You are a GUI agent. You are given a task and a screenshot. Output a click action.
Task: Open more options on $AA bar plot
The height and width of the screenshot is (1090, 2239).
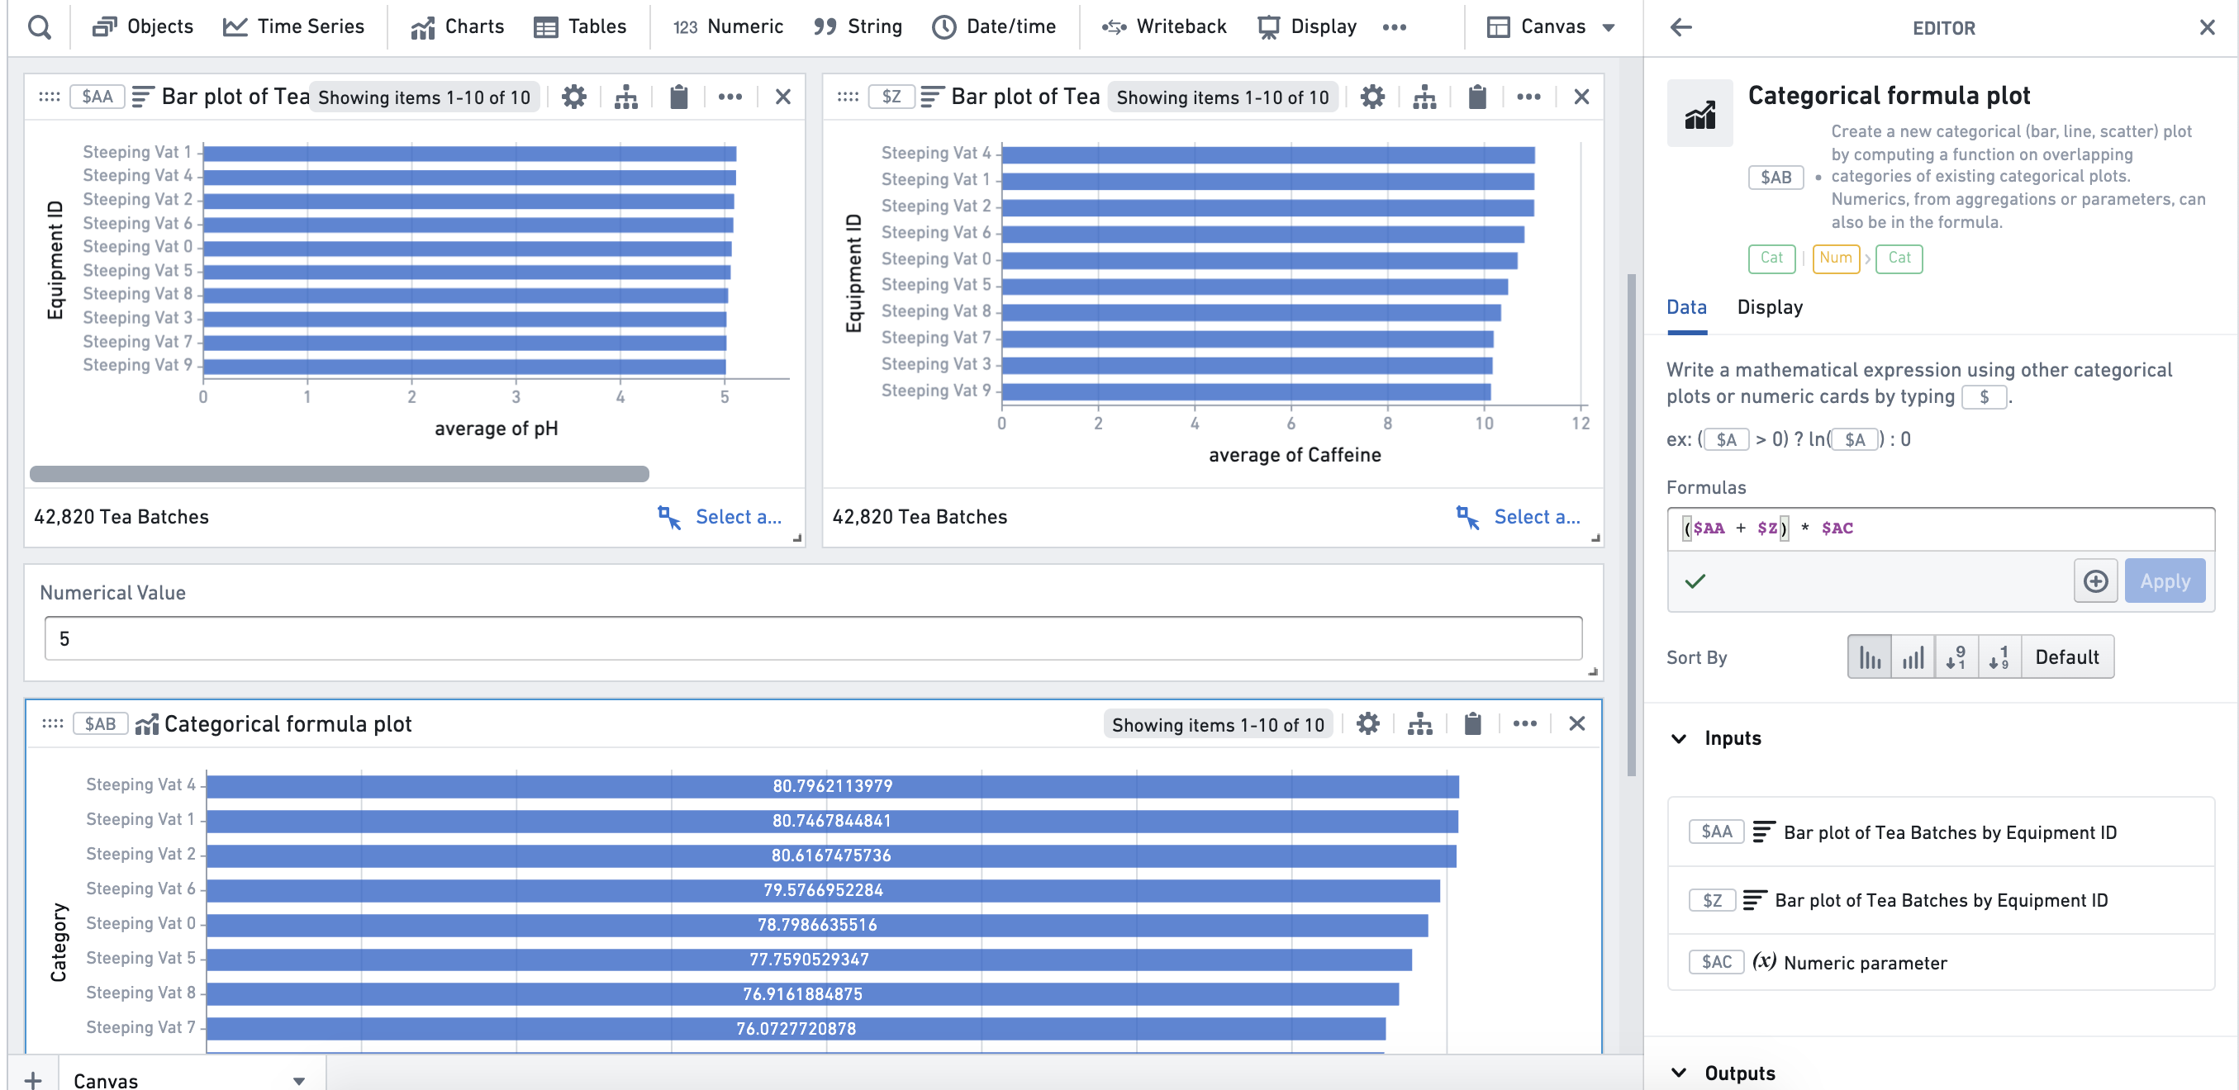730,97
